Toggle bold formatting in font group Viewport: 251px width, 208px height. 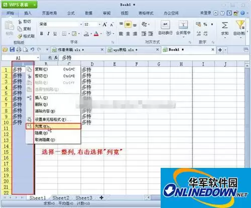click(x=42, y=34)
